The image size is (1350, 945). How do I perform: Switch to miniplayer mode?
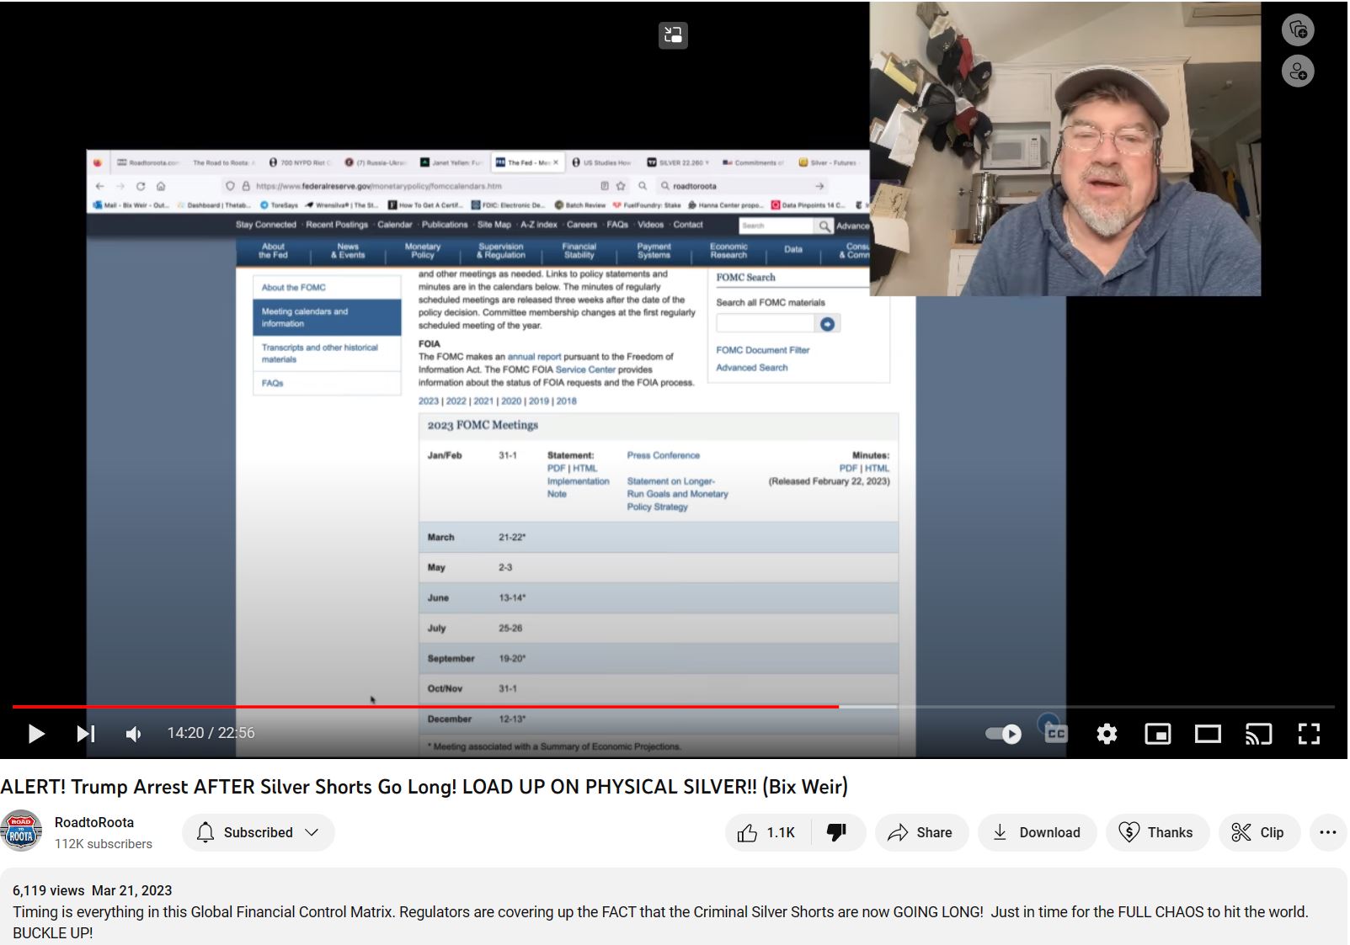pos(1157,734)
